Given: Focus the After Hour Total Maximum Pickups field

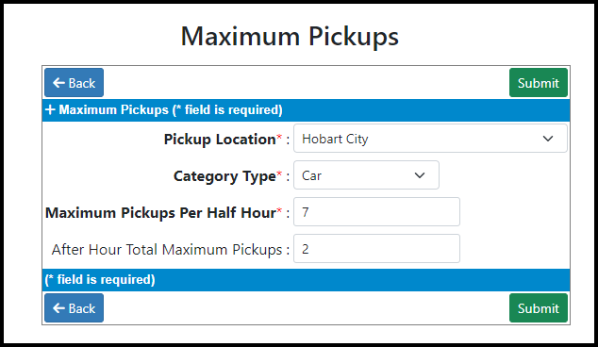Looking at the screenshot, I should (x=376, y=249).
